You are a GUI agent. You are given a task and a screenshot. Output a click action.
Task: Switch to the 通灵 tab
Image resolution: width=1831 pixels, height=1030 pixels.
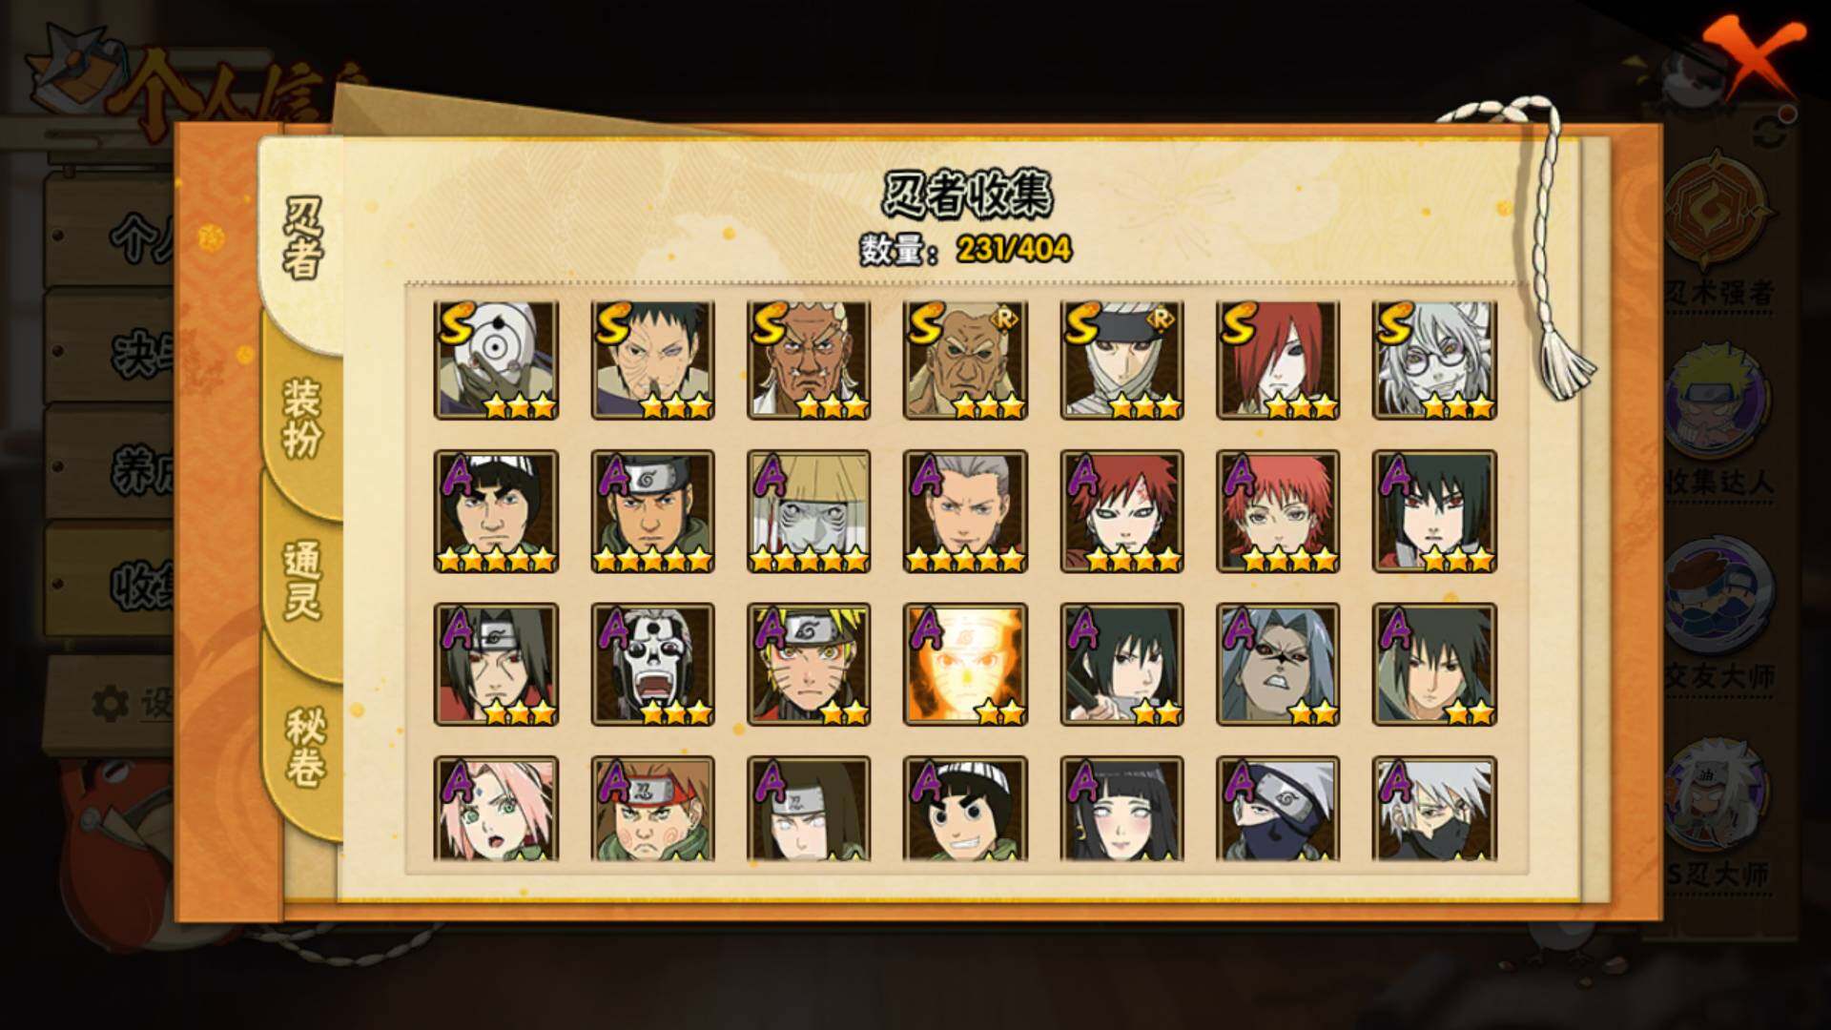tap(302, 580)
